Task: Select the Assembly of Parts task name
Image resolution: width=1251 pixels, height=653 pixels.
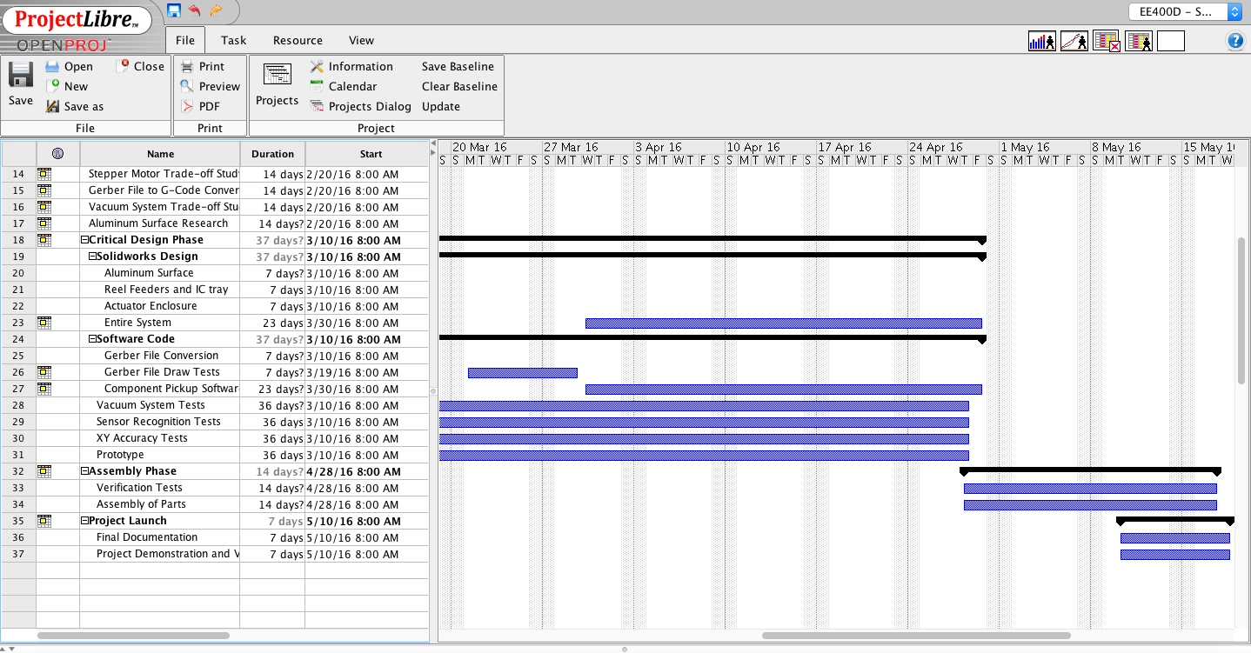Action: point(141,504)
